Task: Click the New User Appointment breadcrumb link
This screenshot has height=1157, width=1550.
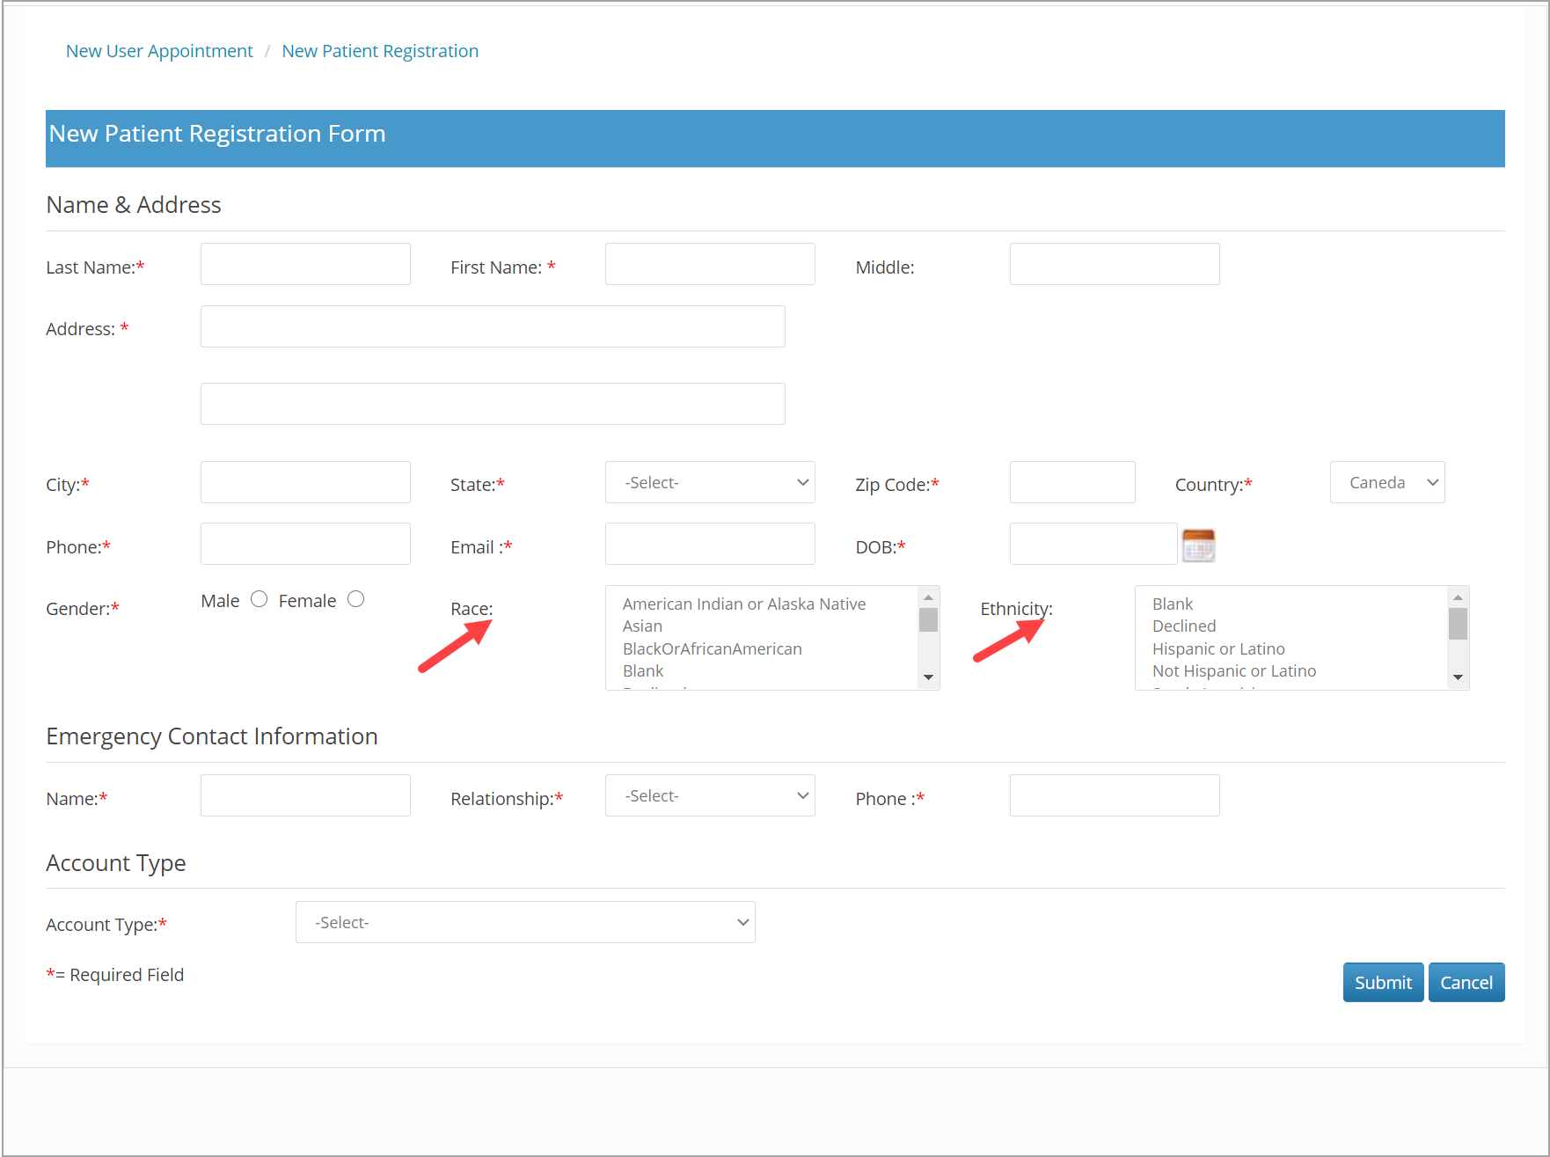Action: tap(159, 51)
